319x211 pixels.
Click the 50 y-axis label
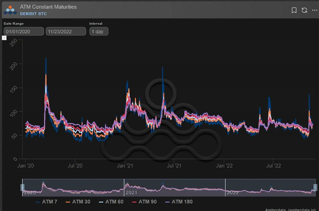tap(14, 136)
